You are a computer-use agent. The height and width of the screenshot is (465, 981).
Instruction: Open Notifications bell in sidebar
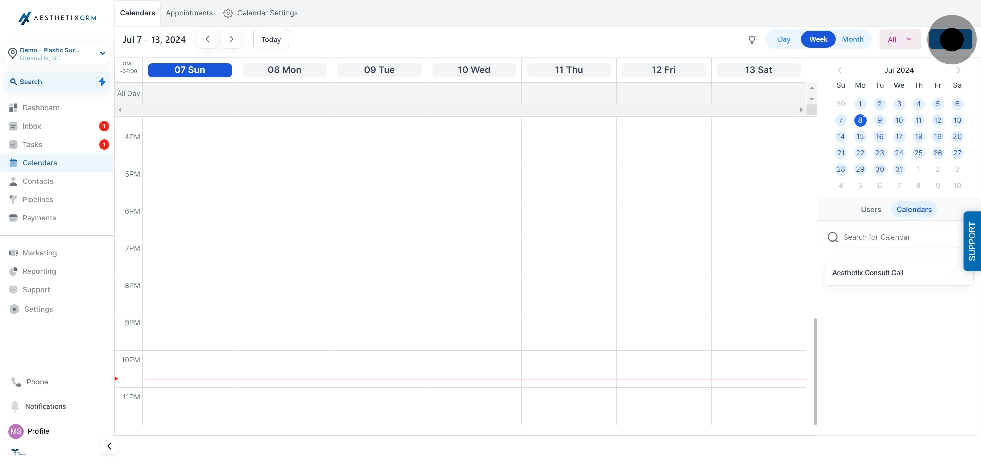point(45,406)
